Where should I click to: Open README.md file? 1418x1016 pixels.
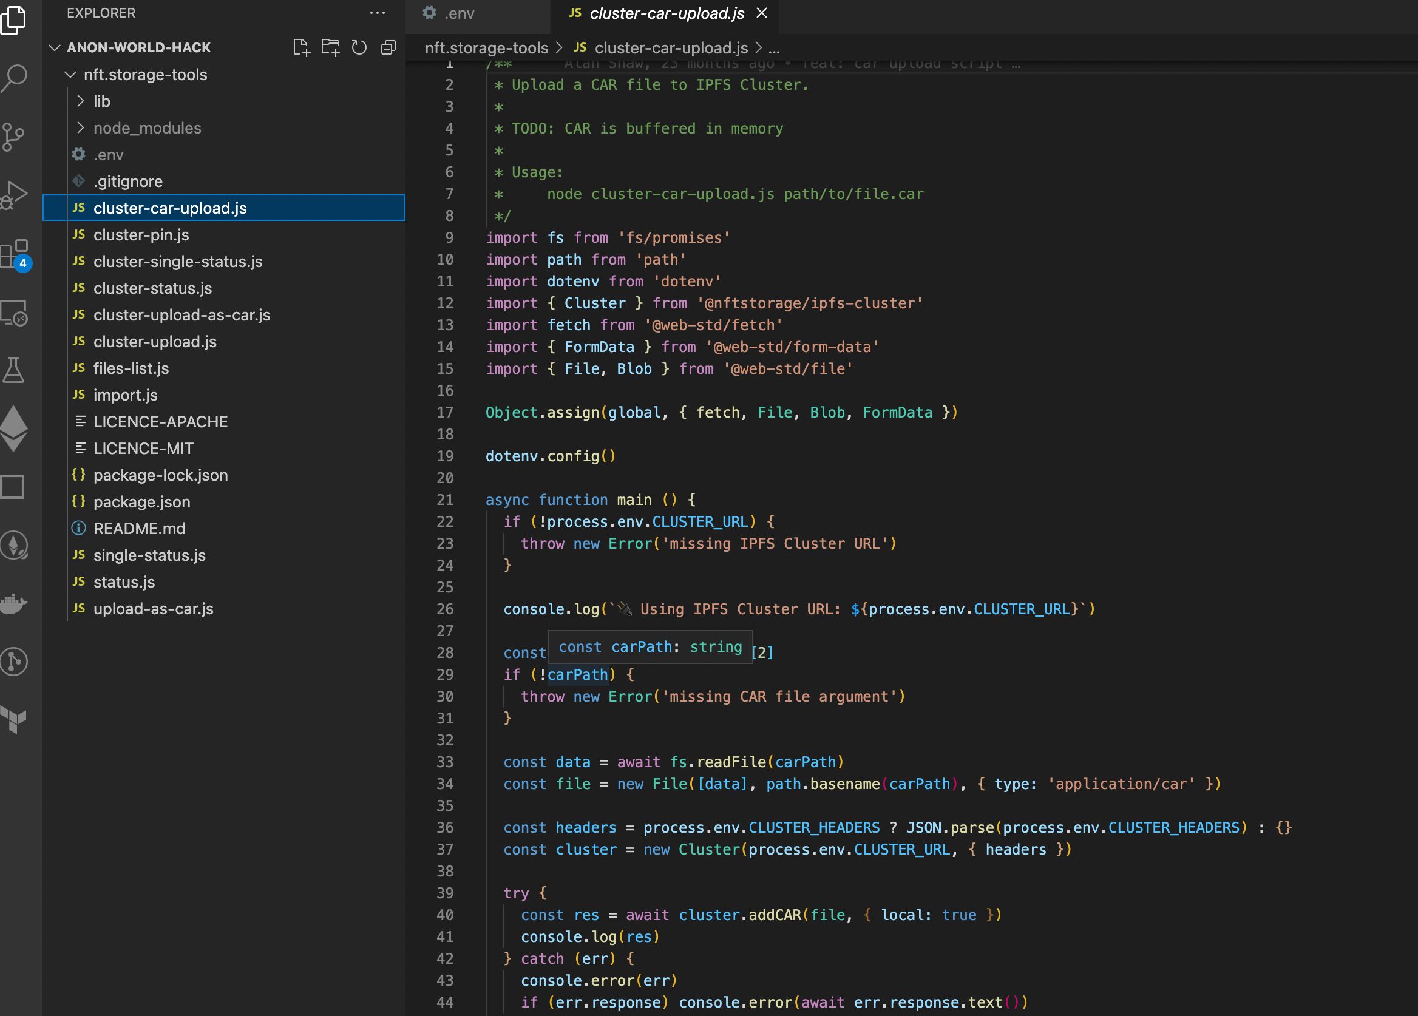(225, 528)
